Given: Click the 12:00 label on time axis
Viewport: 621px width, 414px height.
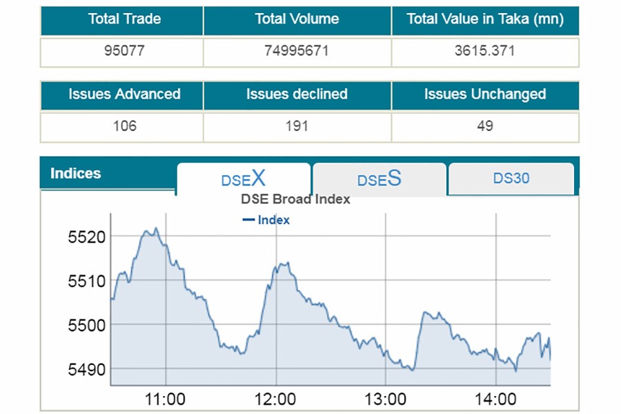Looking at the screenshot, I should point(275,399).
